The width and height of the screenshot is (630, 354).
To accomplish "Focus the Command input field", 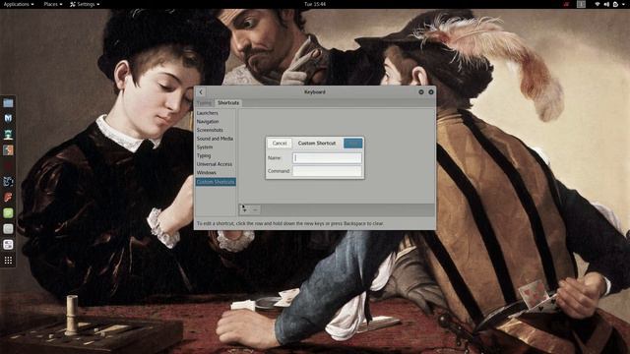I will (x=327, y=171).
